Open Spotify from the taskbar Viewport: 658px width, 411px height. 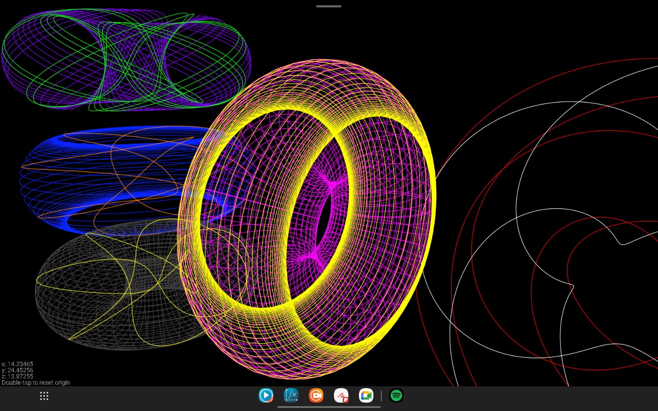[396, 396]
